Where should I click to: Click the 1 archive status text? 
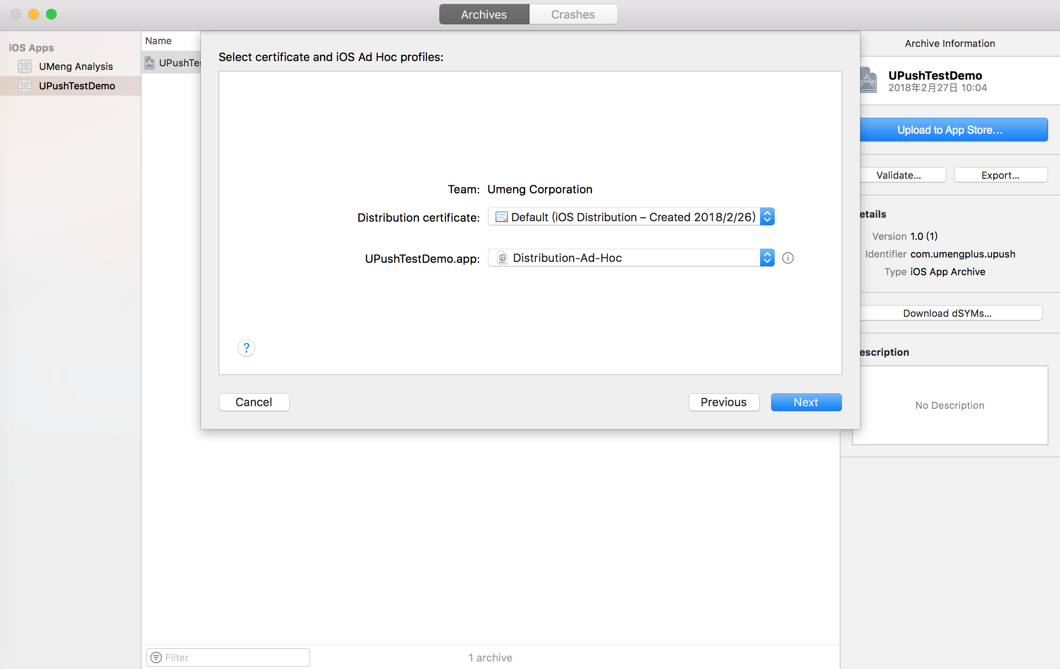[x=490, y=657]
